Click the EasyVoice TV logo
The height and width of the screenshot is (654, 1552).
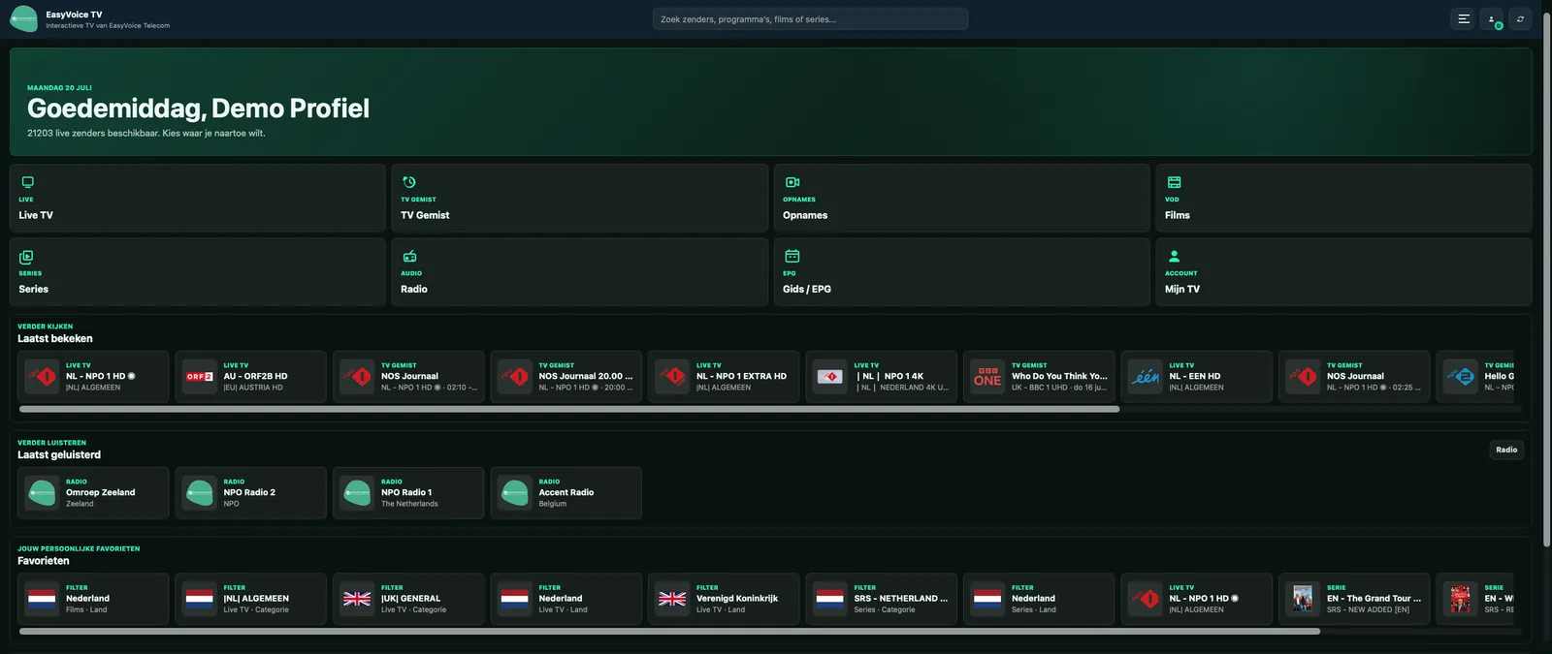(23, 18)
